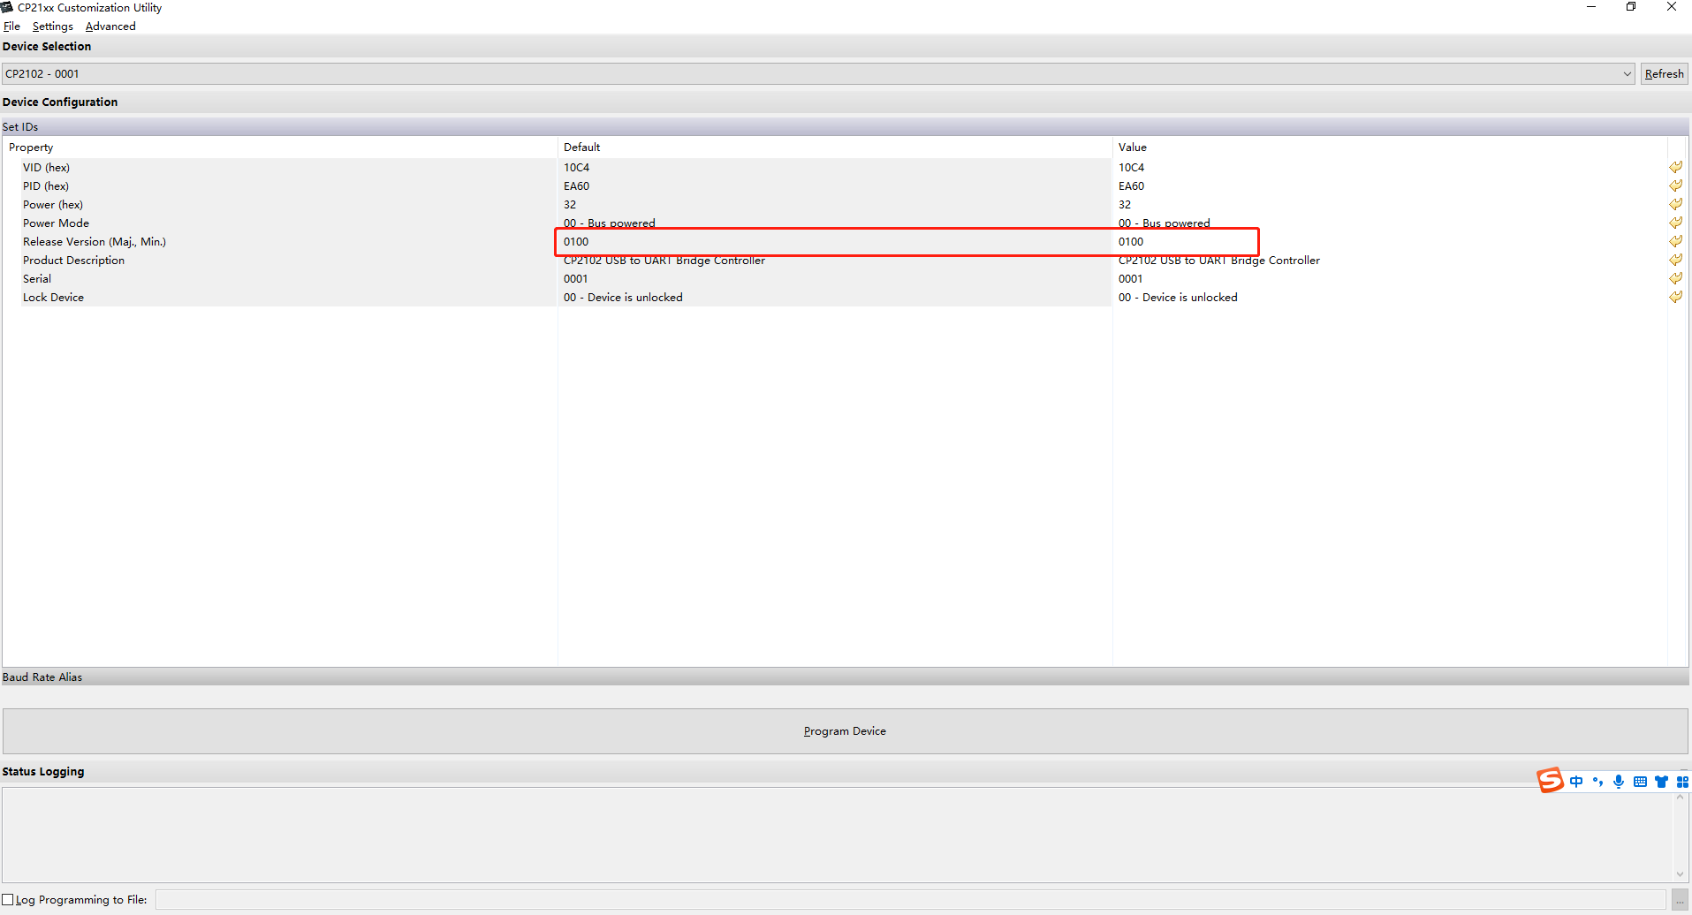The height and width of the screenshot is (915, 1692).
Task: Click the Sogou voice input microphone
Action: click(x=1619, y=782)
